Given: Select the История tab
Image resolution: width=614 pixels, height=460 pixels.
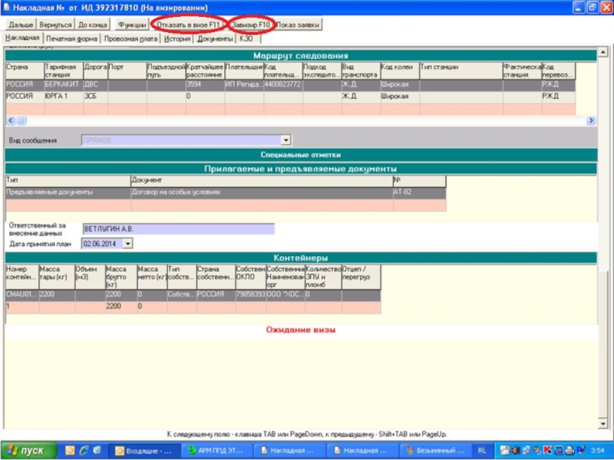Looking at the screenshot, I should [x=177, y=38].
